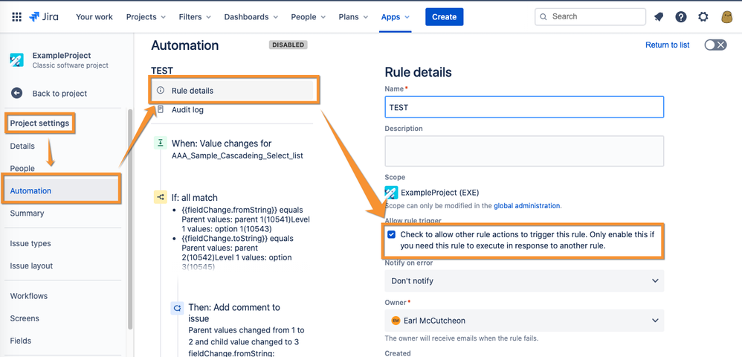Click the Earl McCutcheon owner avatar
This screenshot has height=357, width=742.
(396, 321)
